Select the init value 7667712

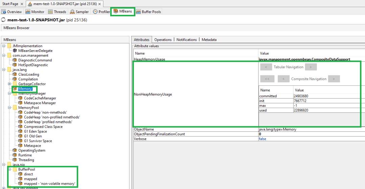[300, 101]
